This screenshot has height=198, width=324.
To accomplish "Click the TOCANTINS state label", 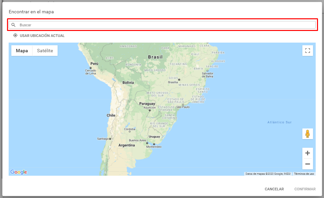I will [x=178, y=64].
